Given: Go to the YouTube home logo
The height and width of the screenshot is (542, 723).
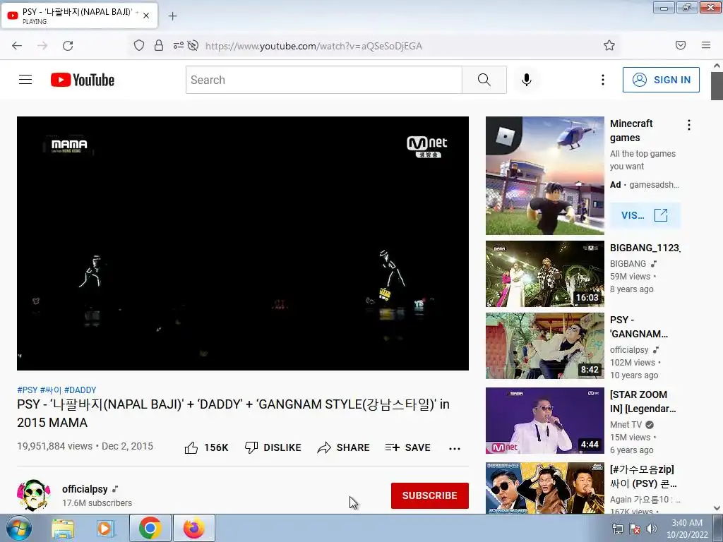Looking at the screenshot, I should pyautogui.click(x=83, y=80).
